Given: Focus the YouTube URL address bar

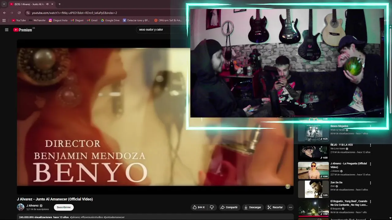Looking at the screenshot, I should tap(74, 13).
